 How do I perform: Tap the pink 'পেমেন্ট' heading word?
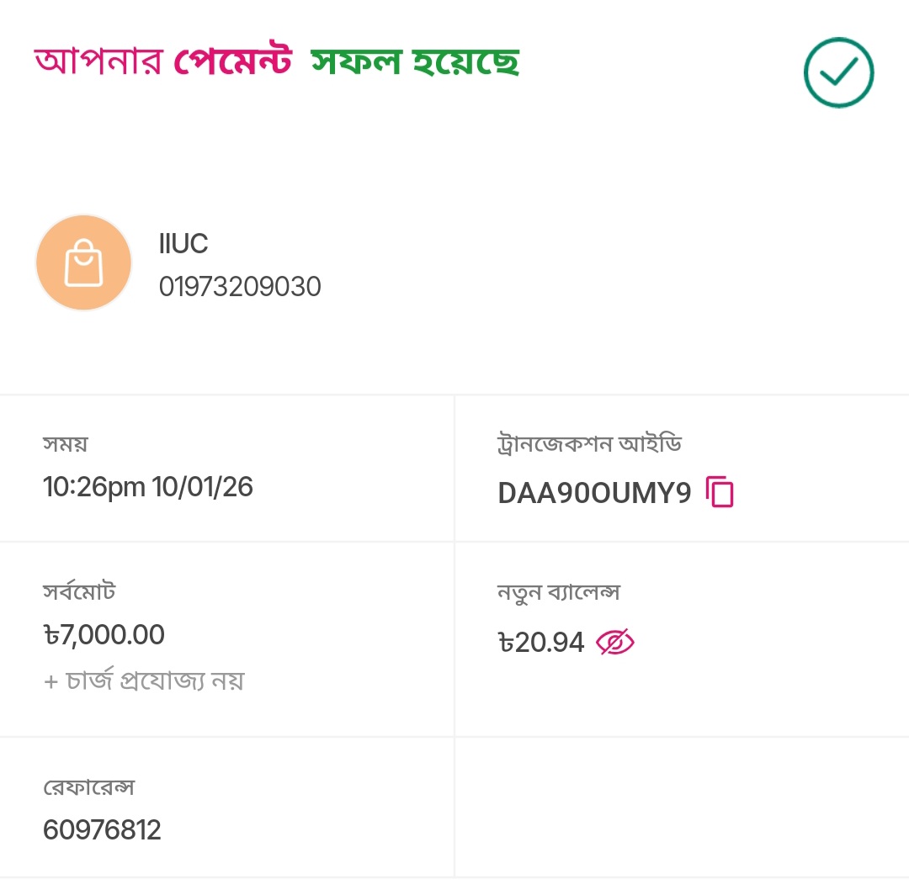pos(232,61)
